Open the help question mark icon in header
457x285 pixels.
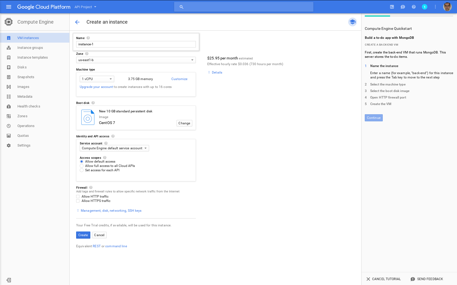413,7
